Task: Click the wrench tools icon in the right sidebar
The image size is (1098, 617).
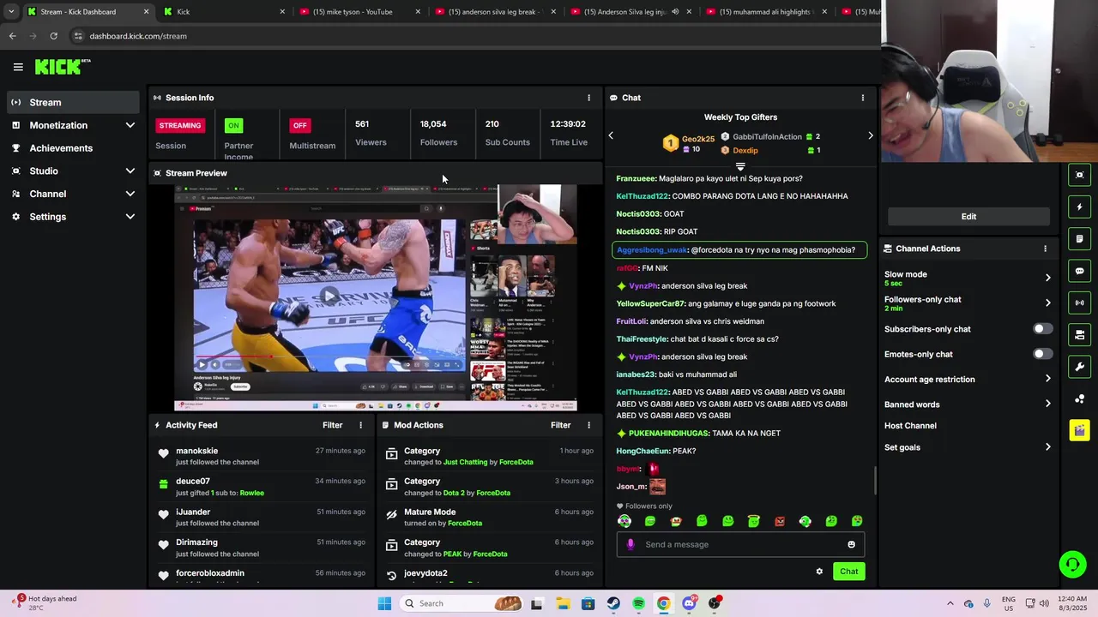Action: pos(1080,367)
